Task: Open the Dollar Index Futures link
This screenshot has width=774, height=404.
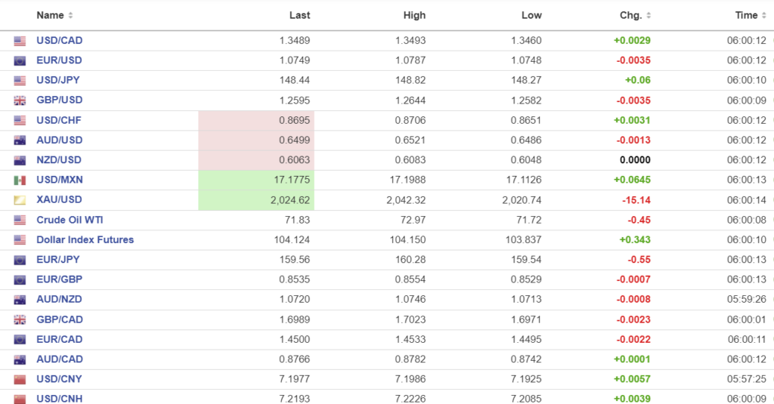Action: [85, 239]
